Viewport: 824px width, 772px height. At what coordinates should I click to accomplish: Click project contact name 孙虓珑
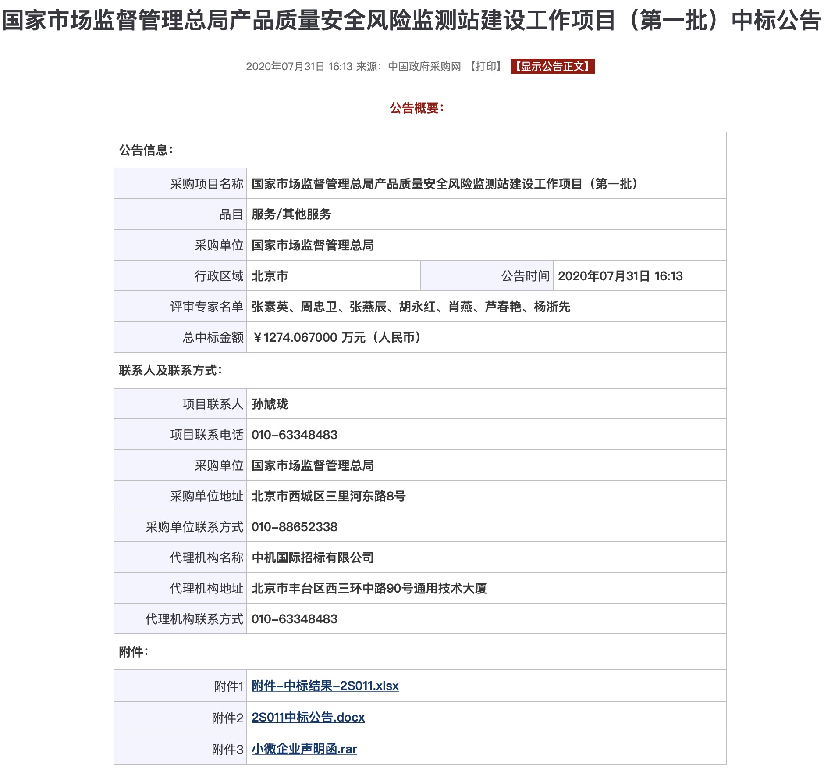point(270,404)
